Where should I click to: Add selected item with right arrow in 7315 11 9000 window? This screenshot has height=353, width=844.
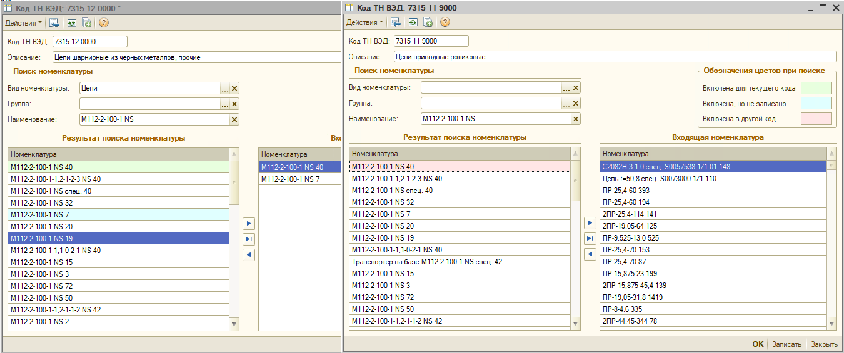point(590,223)
